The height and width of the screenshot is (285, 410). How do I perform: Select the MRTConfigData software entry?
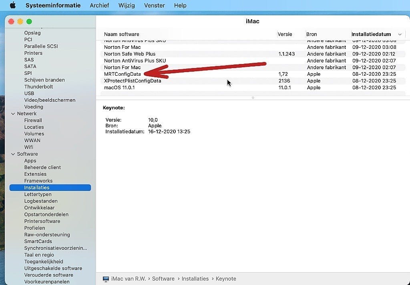(x=121, y=74)
